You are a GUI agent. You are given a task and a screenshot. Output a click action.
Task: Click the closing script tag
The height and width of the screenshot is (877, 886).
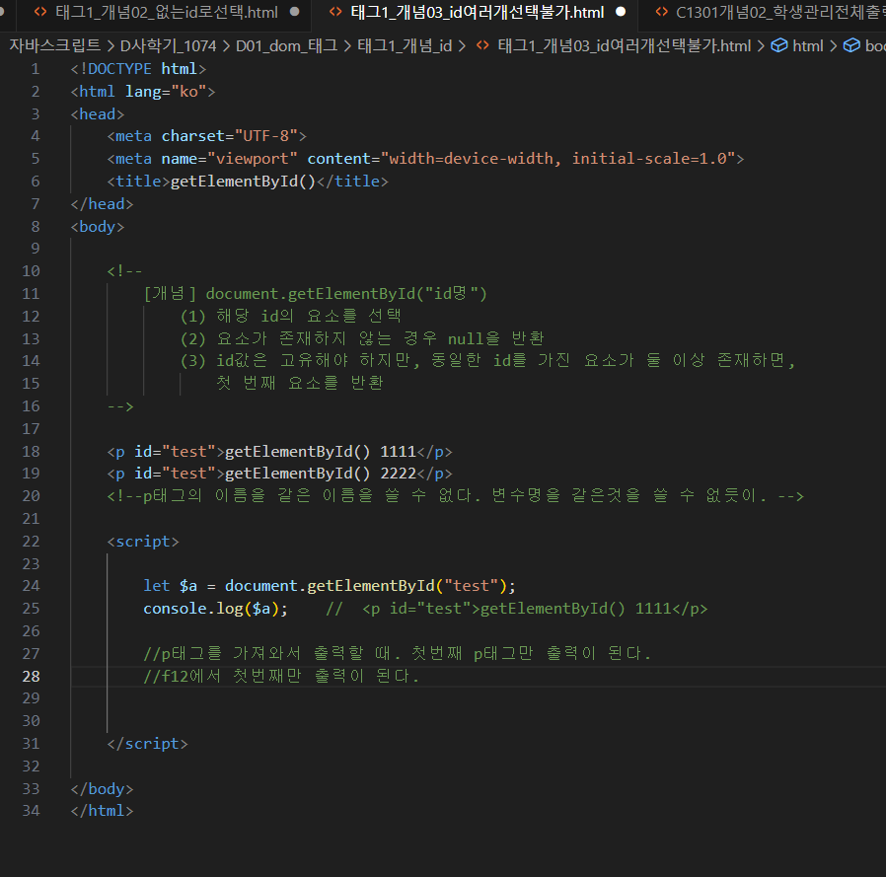point(147,744)
